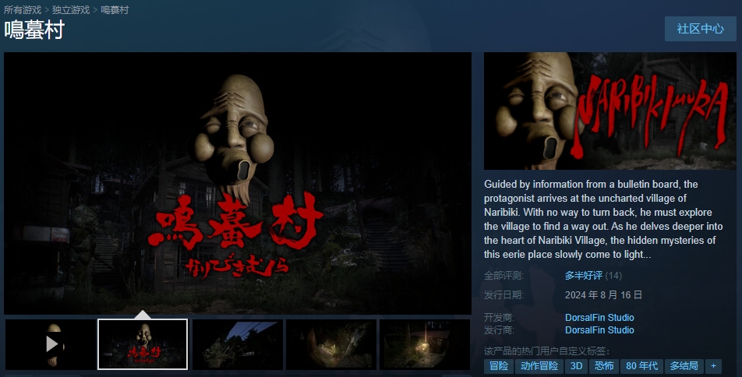Open the publisher DorsalFin Studio link
This screenshot has width=742, height=377.
pyautogui.click(x=599, y=330)
